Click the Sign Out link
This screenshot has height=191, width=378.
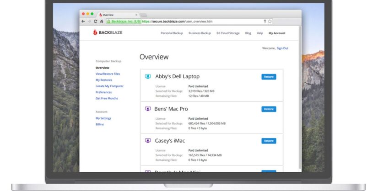[x=282, y=48]
